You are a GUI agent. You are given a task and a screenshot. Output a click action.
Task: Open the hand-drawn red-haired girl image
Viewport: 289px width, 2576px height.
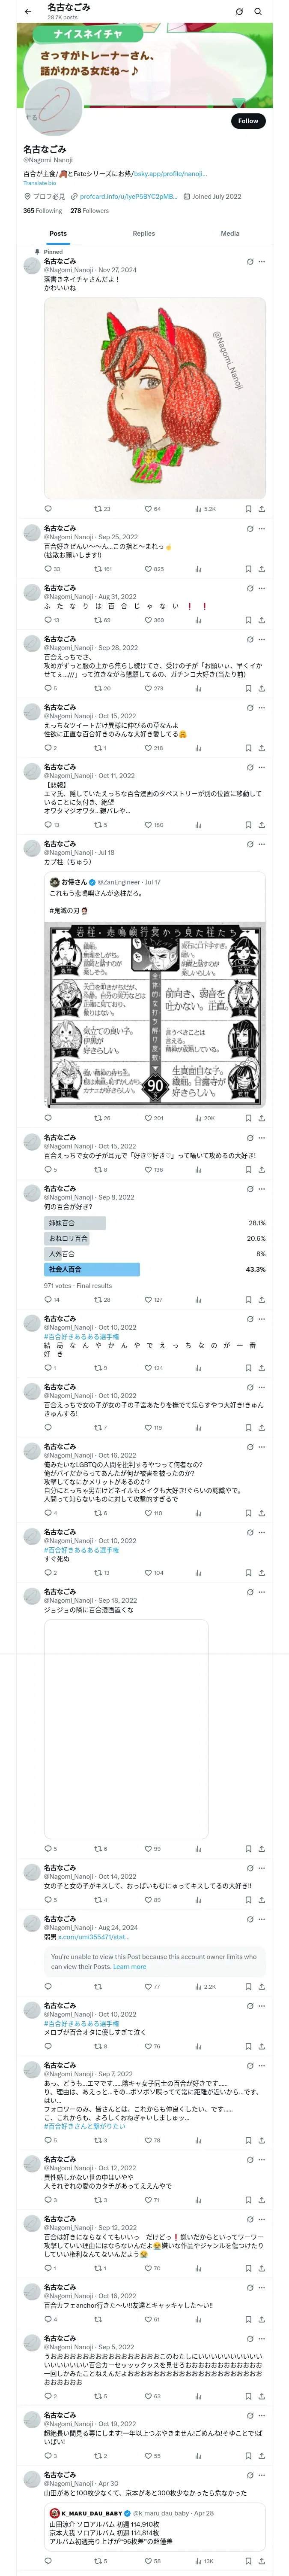pos(155,398)
